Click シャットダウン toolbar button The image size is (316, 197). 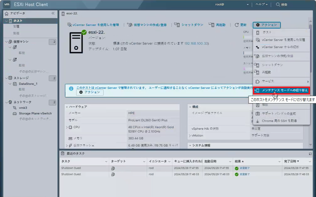pos(189,25)
